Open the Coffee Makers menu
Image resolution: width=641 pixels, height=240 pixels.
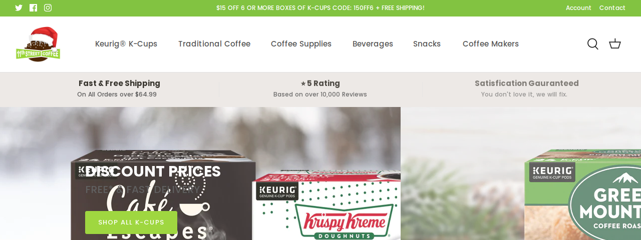(491, 44)
